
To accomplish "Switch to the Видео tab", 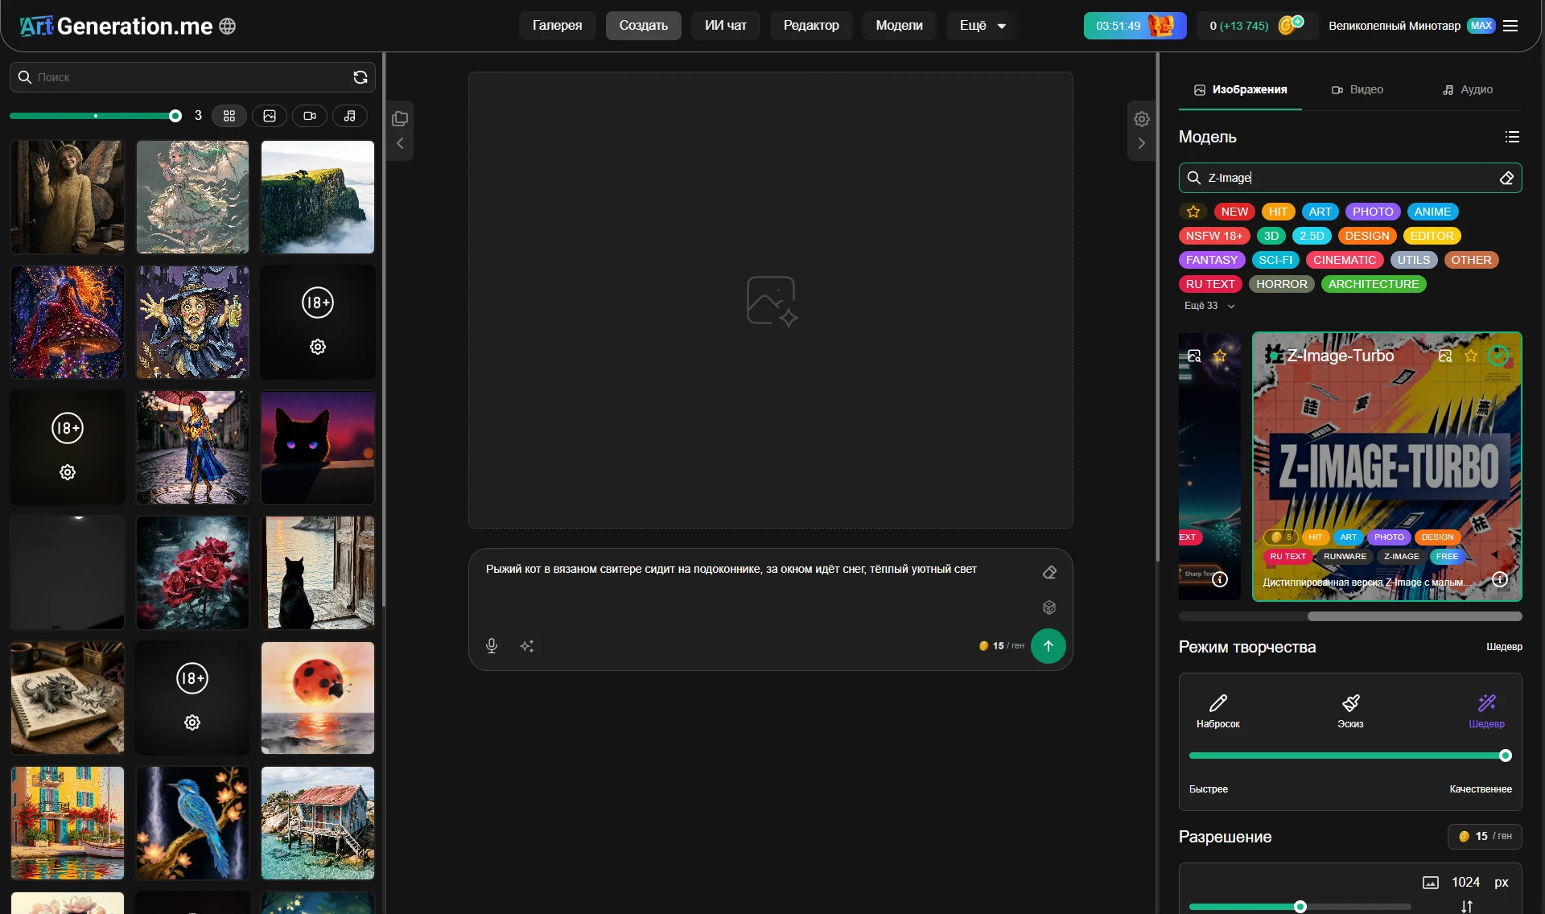I will pos(1358,89).
